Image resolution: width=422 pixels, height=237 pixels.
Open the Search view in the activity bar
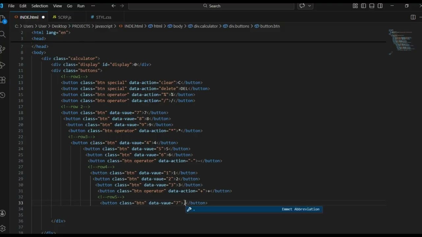click(3, 34)
